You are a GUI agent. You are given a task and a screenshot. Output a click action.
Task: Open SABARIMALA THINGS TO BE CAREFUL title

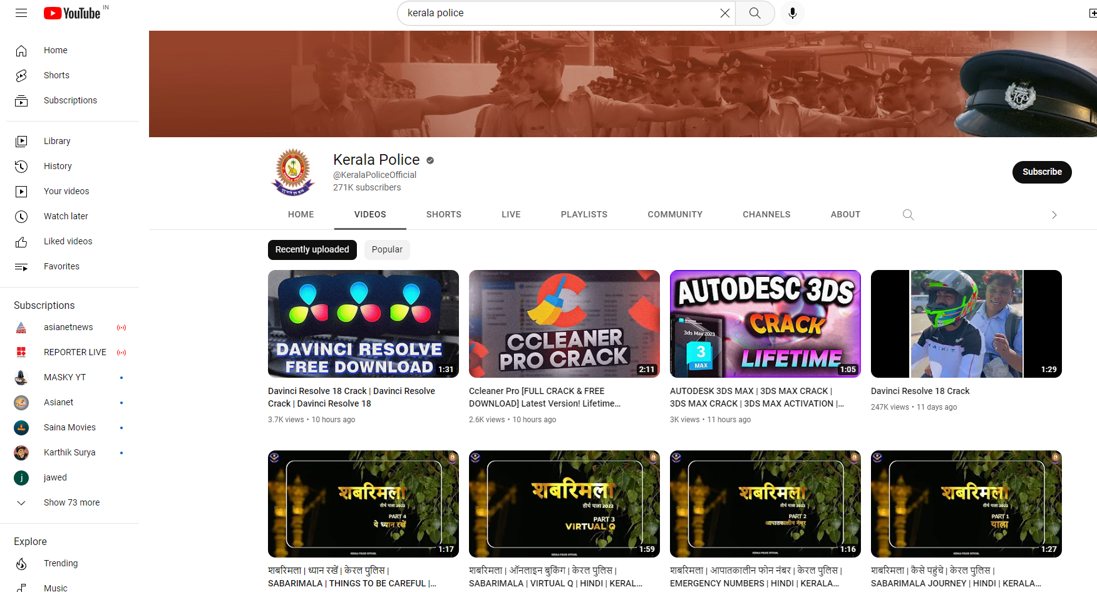[352, 577]
